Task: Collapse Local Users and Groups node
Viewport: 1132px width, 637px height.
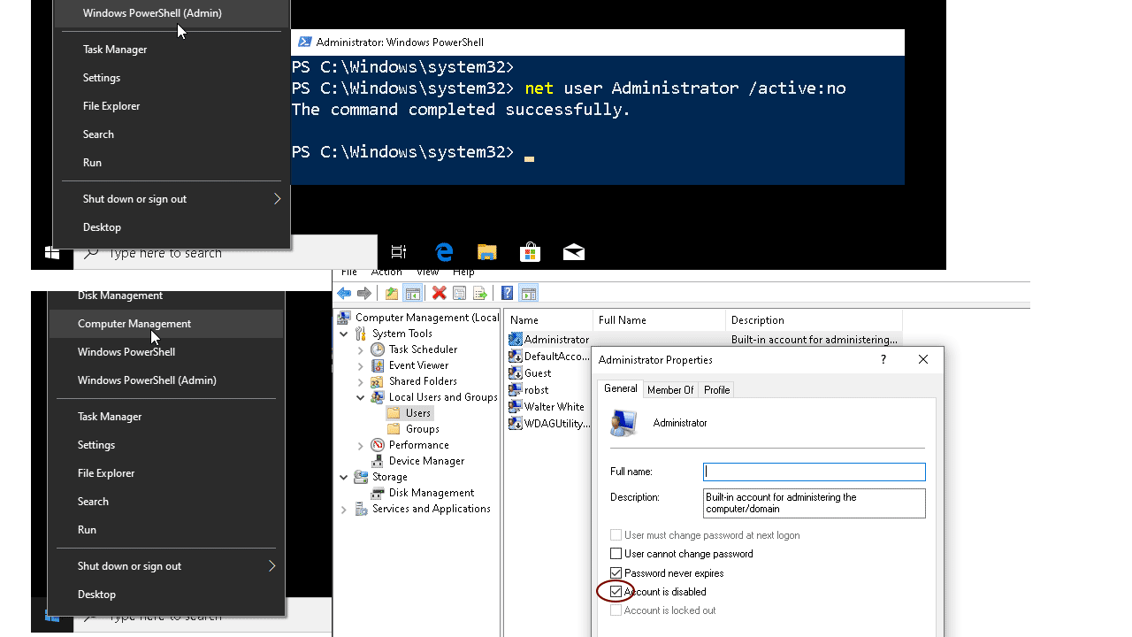Action: point(361,397)
